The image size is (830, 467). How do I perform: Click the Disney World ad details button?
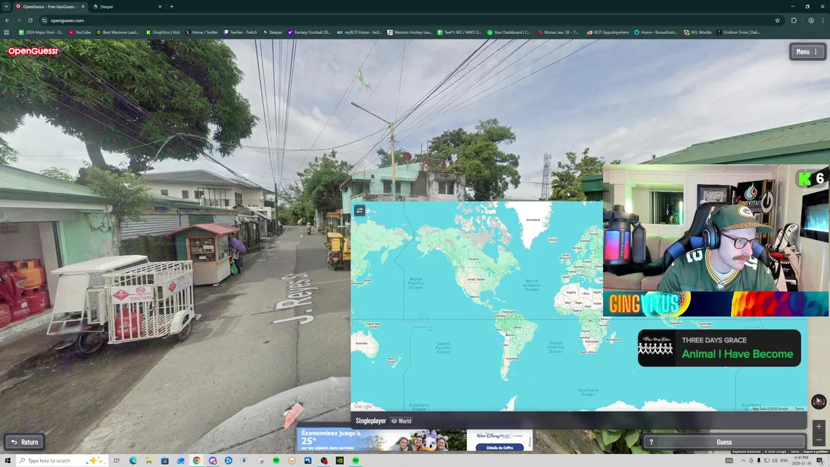pos(499,447)
